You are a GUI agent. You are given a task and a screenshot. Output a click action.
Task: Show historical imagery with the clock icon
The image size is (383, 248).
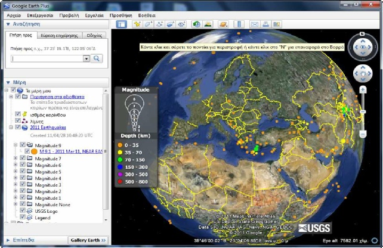tap(197, 24)
